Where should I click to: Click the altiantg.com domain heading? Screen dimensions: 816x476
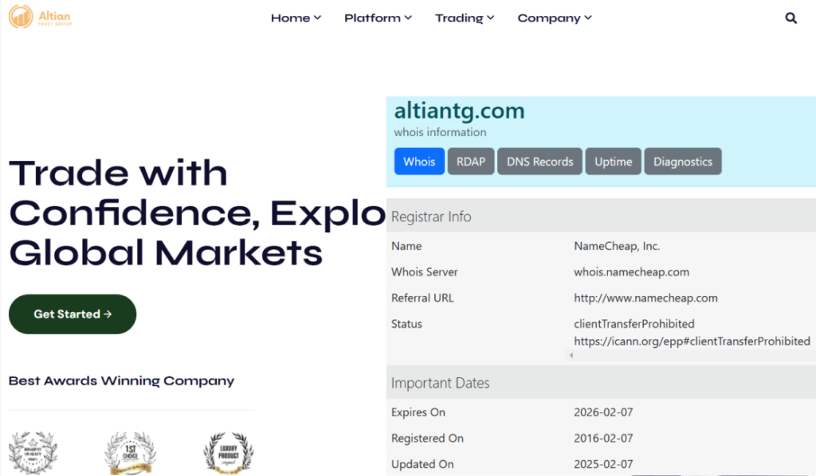[459, 111]
